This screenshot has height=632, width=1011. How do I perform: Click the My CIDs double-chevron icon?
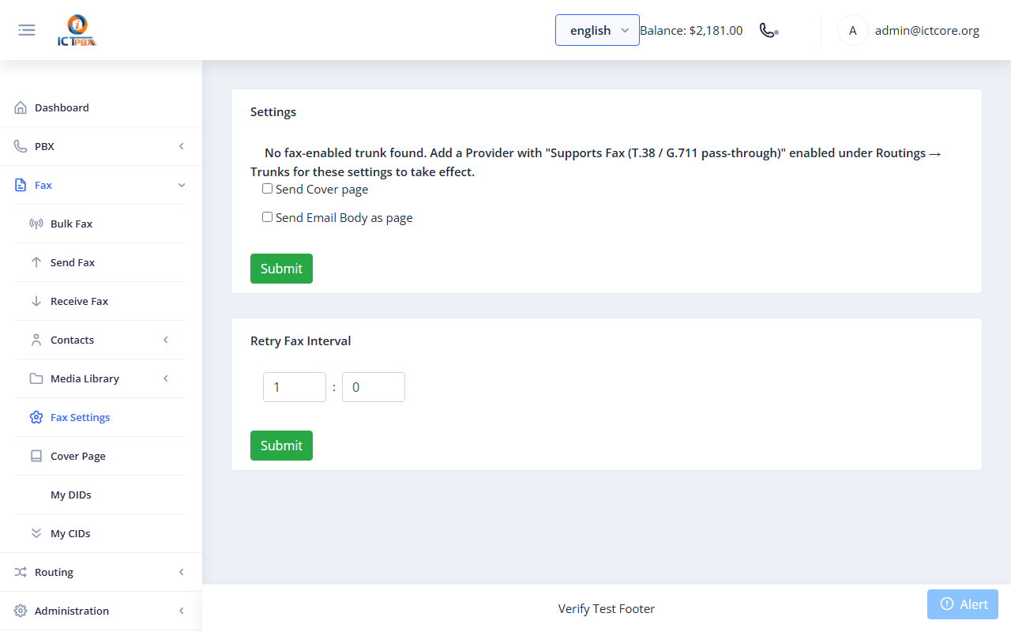36,533
